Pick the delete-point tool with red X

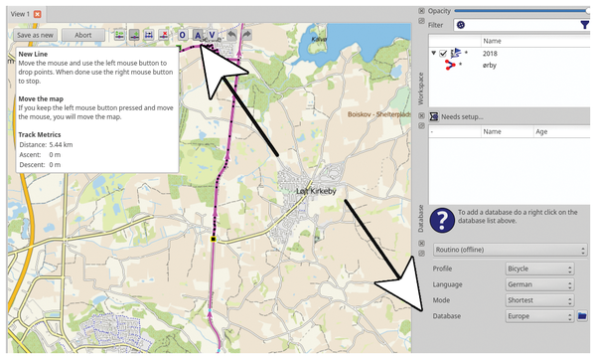[x=164, y=35]
